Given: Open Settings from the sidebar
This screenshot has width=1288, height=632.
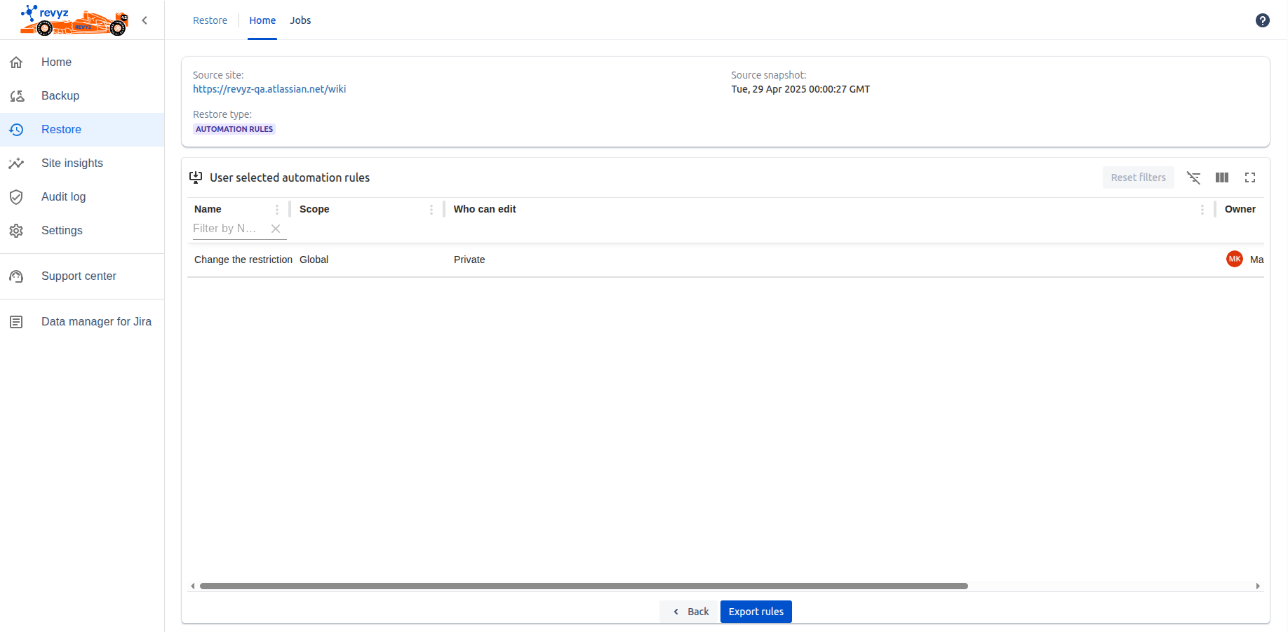Looking at the screenshot, I should click(x=62, y=230).
